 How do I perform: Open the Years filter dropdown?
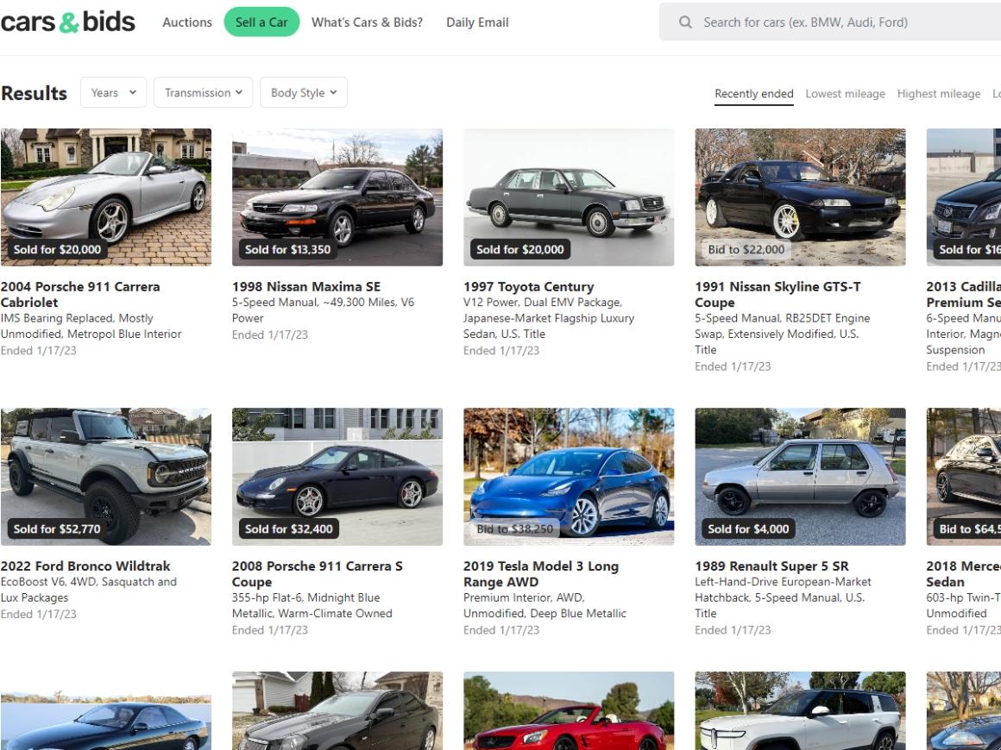pyautogui.click(x=114, y=93)
